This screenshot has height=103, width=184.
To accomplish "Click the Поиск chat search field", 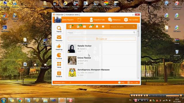I will [x=101, y=33].
